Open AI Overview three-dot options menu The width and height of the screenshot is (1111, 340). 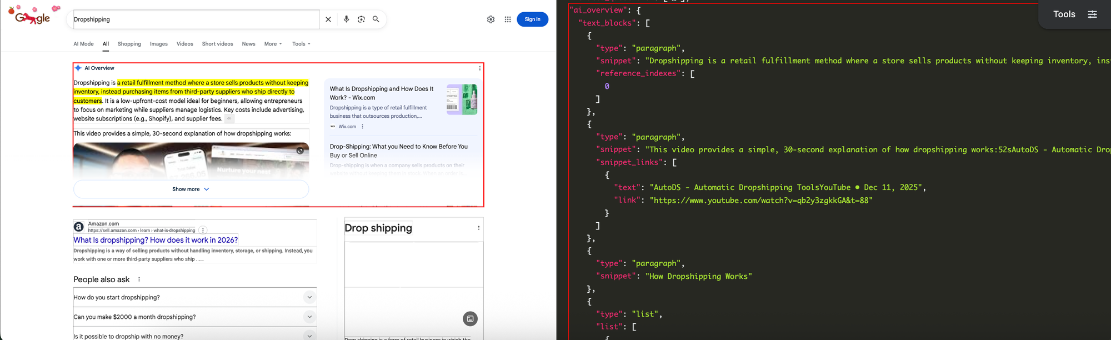pyautogui.click(x=479, y=68)
